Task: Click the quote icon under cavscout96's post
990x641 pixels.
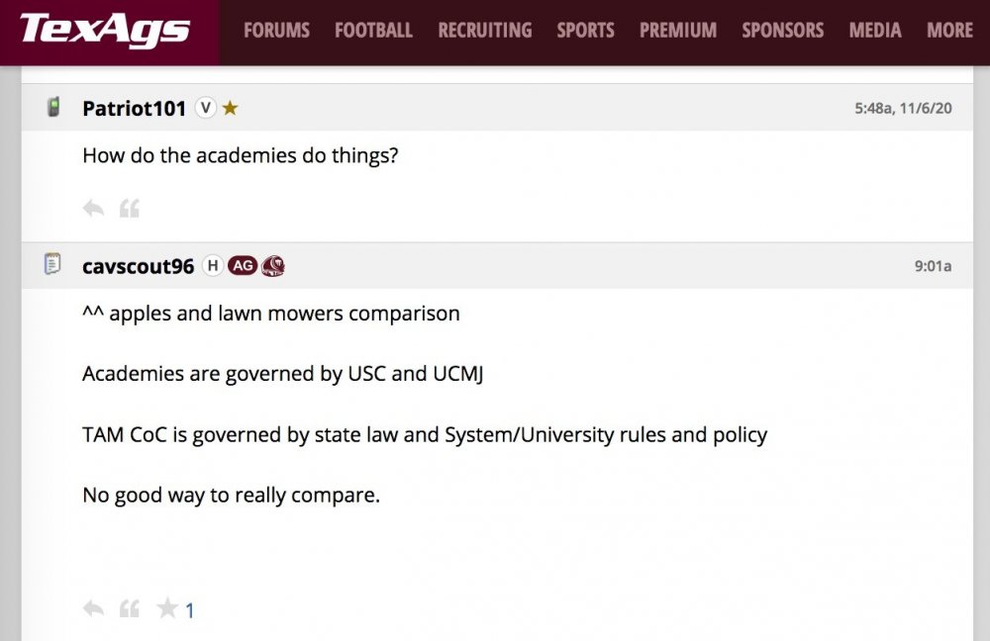Action: [x=130, y=608]
